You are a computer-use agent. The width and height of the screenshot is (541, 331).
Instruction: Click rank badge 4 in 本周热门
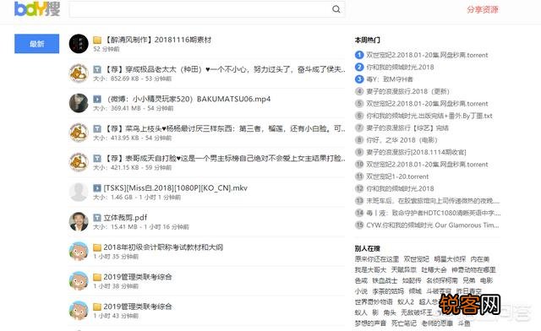coord(359,91)
